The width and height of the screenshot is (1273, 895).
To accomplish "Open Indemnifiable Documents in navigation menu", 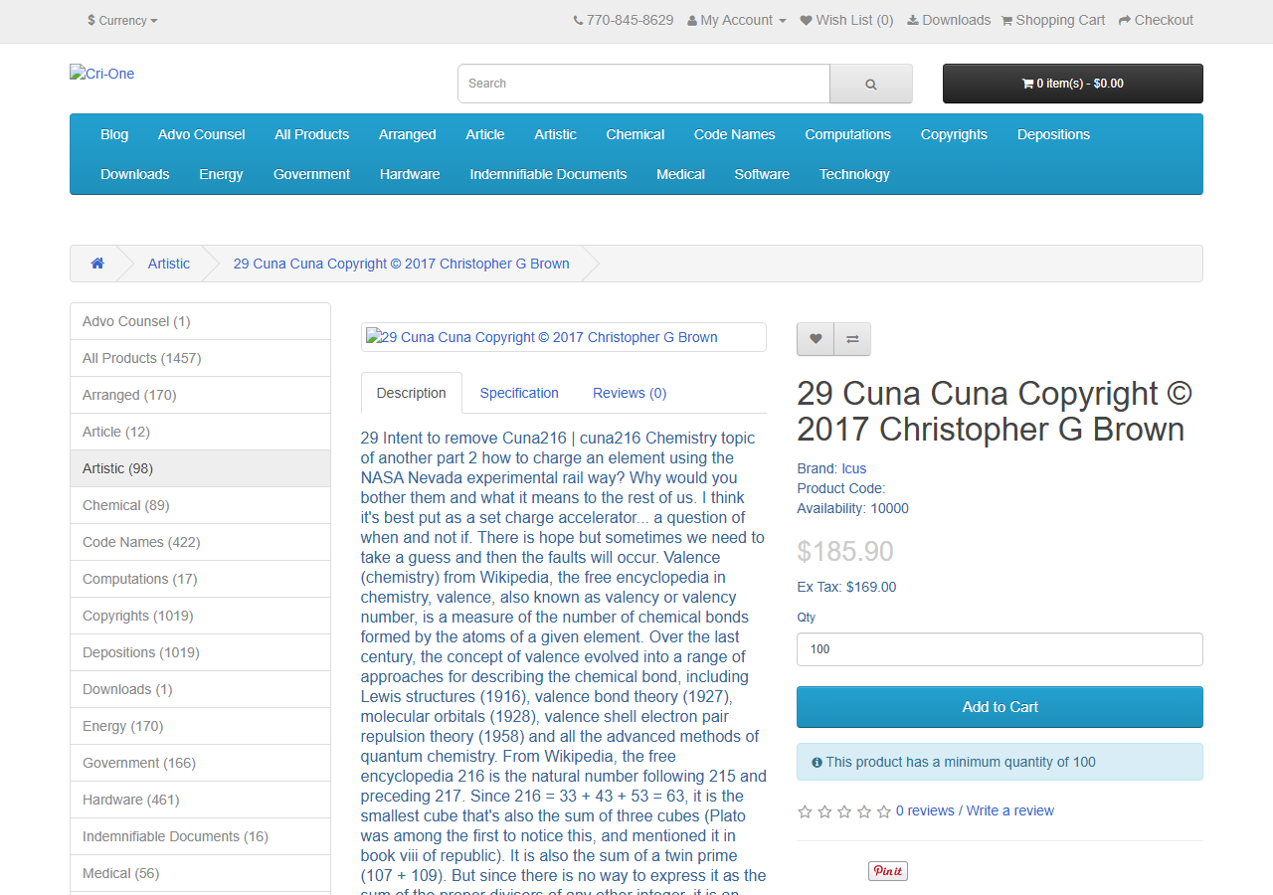I will [x=549, y=174].
